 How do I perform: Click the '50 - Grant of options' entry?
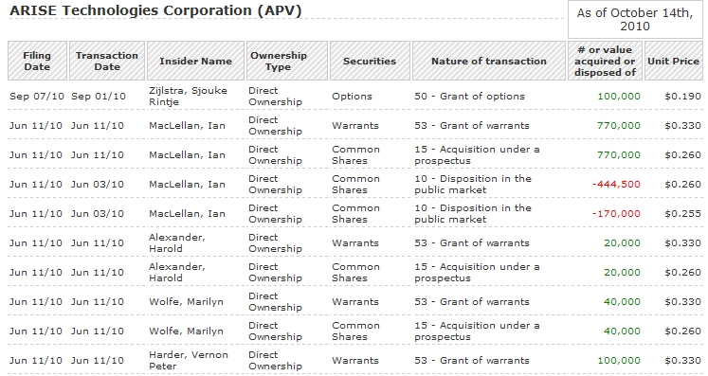[x=469, y=97]
